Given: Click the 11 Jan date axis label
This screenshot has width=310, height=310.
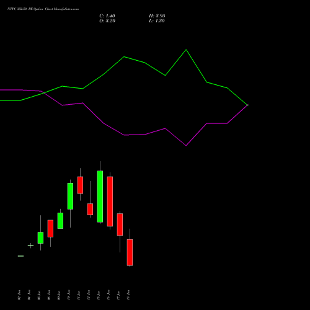Looking at the screenshot, I should 79,295.
